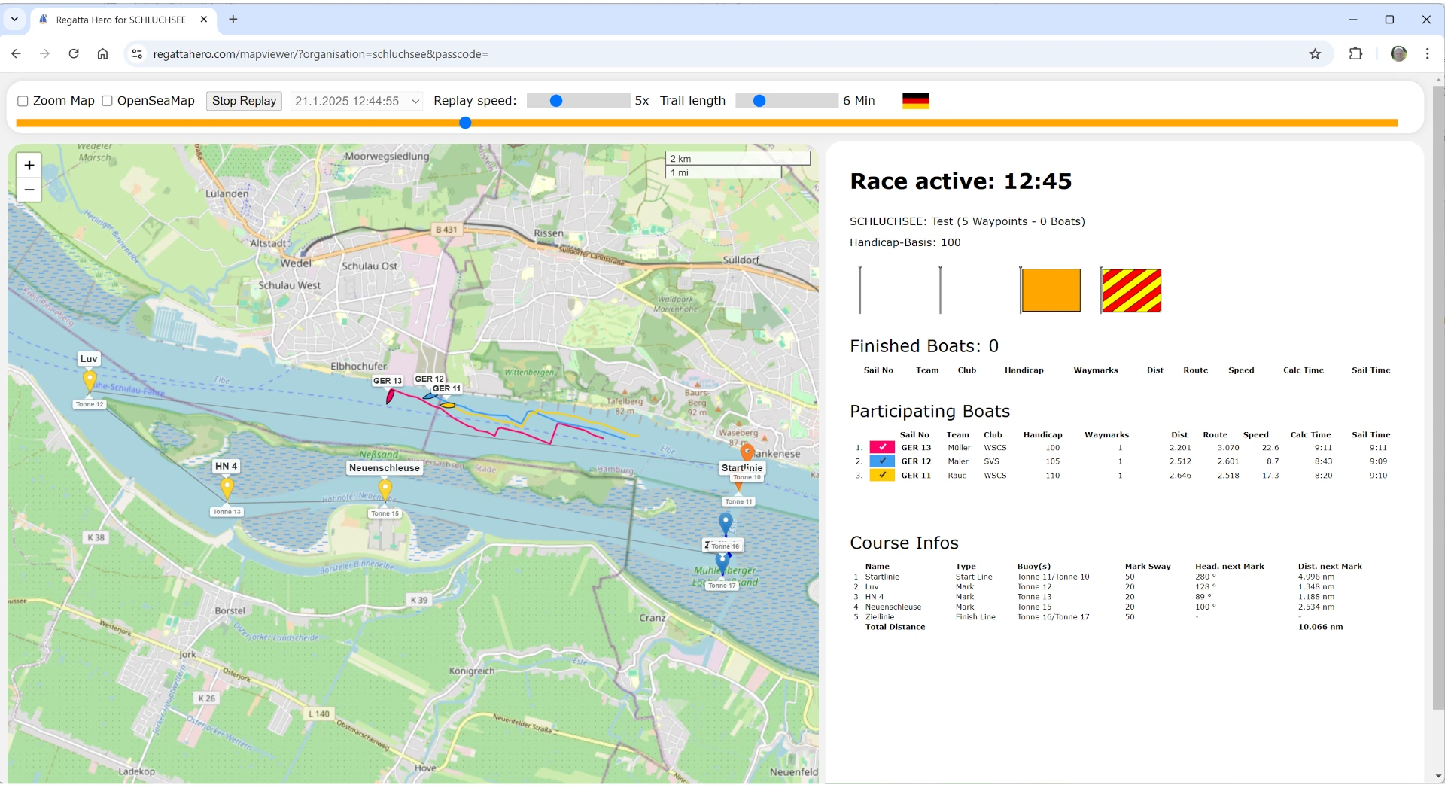Image resolution: width=1445 pixels, height=785 pixels.
Task: Open the browser extensions icon
Action: tap(1355, 54)
